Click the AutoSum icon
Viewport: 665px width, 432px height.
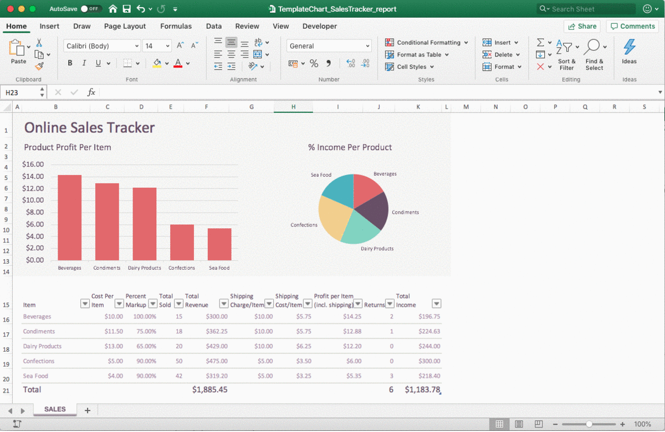click(540, 42)
